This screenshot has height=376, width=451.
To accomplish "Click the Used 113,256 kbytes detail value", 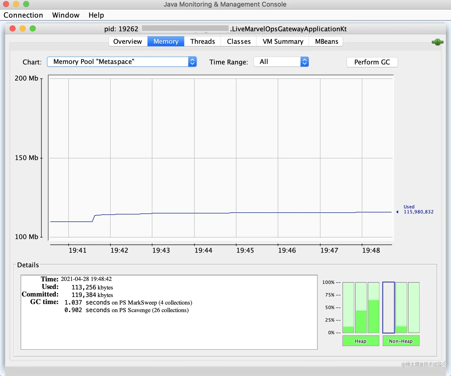I will 92,287.
